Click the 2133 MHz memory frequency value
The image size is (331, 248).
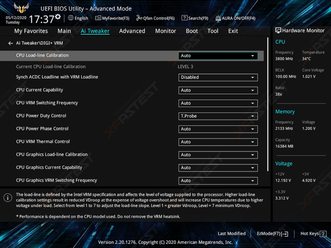point(284,129)
